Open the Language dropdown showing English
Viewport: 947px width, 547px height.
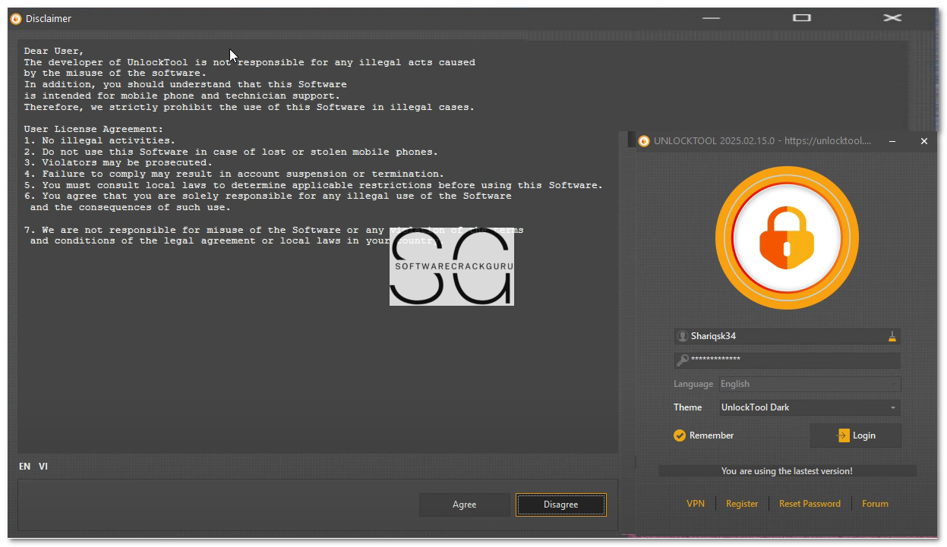pyautogui.click(x=810, y=384)
